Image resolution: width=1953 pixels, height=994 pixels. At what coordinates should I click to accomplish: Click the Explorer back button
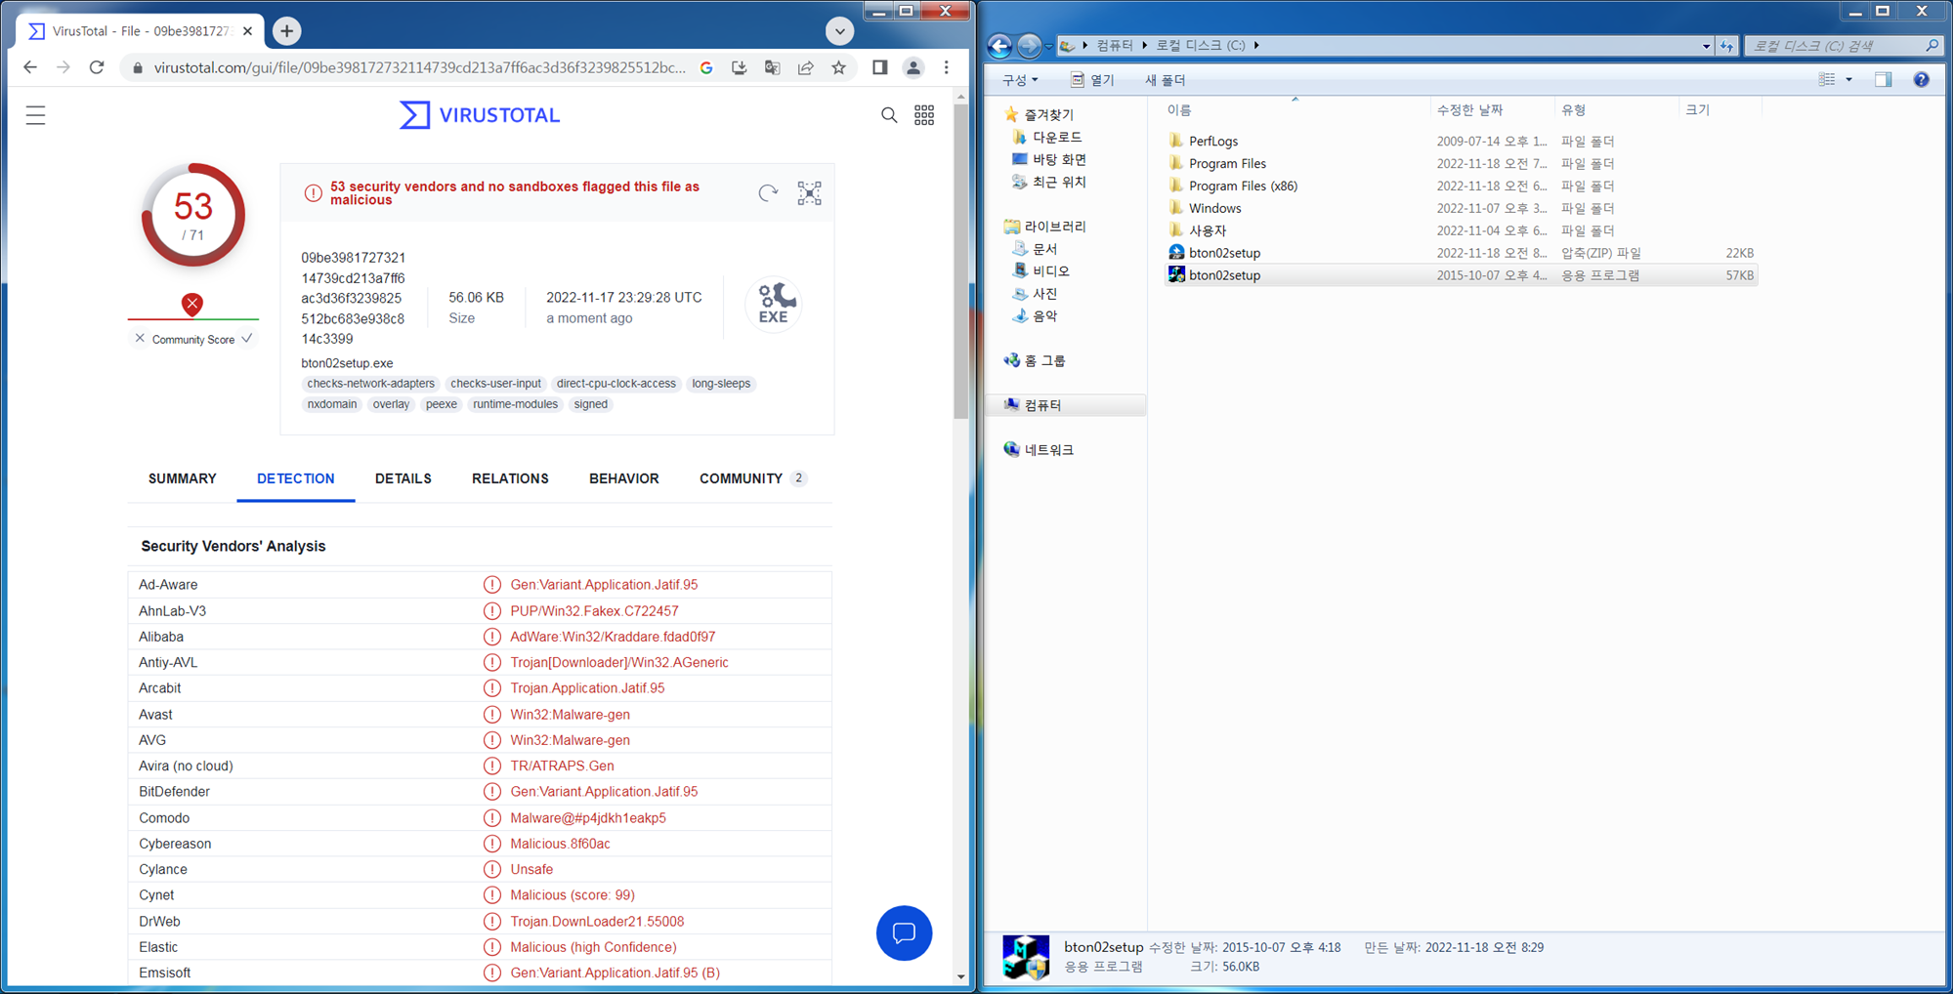pos(999,45)
